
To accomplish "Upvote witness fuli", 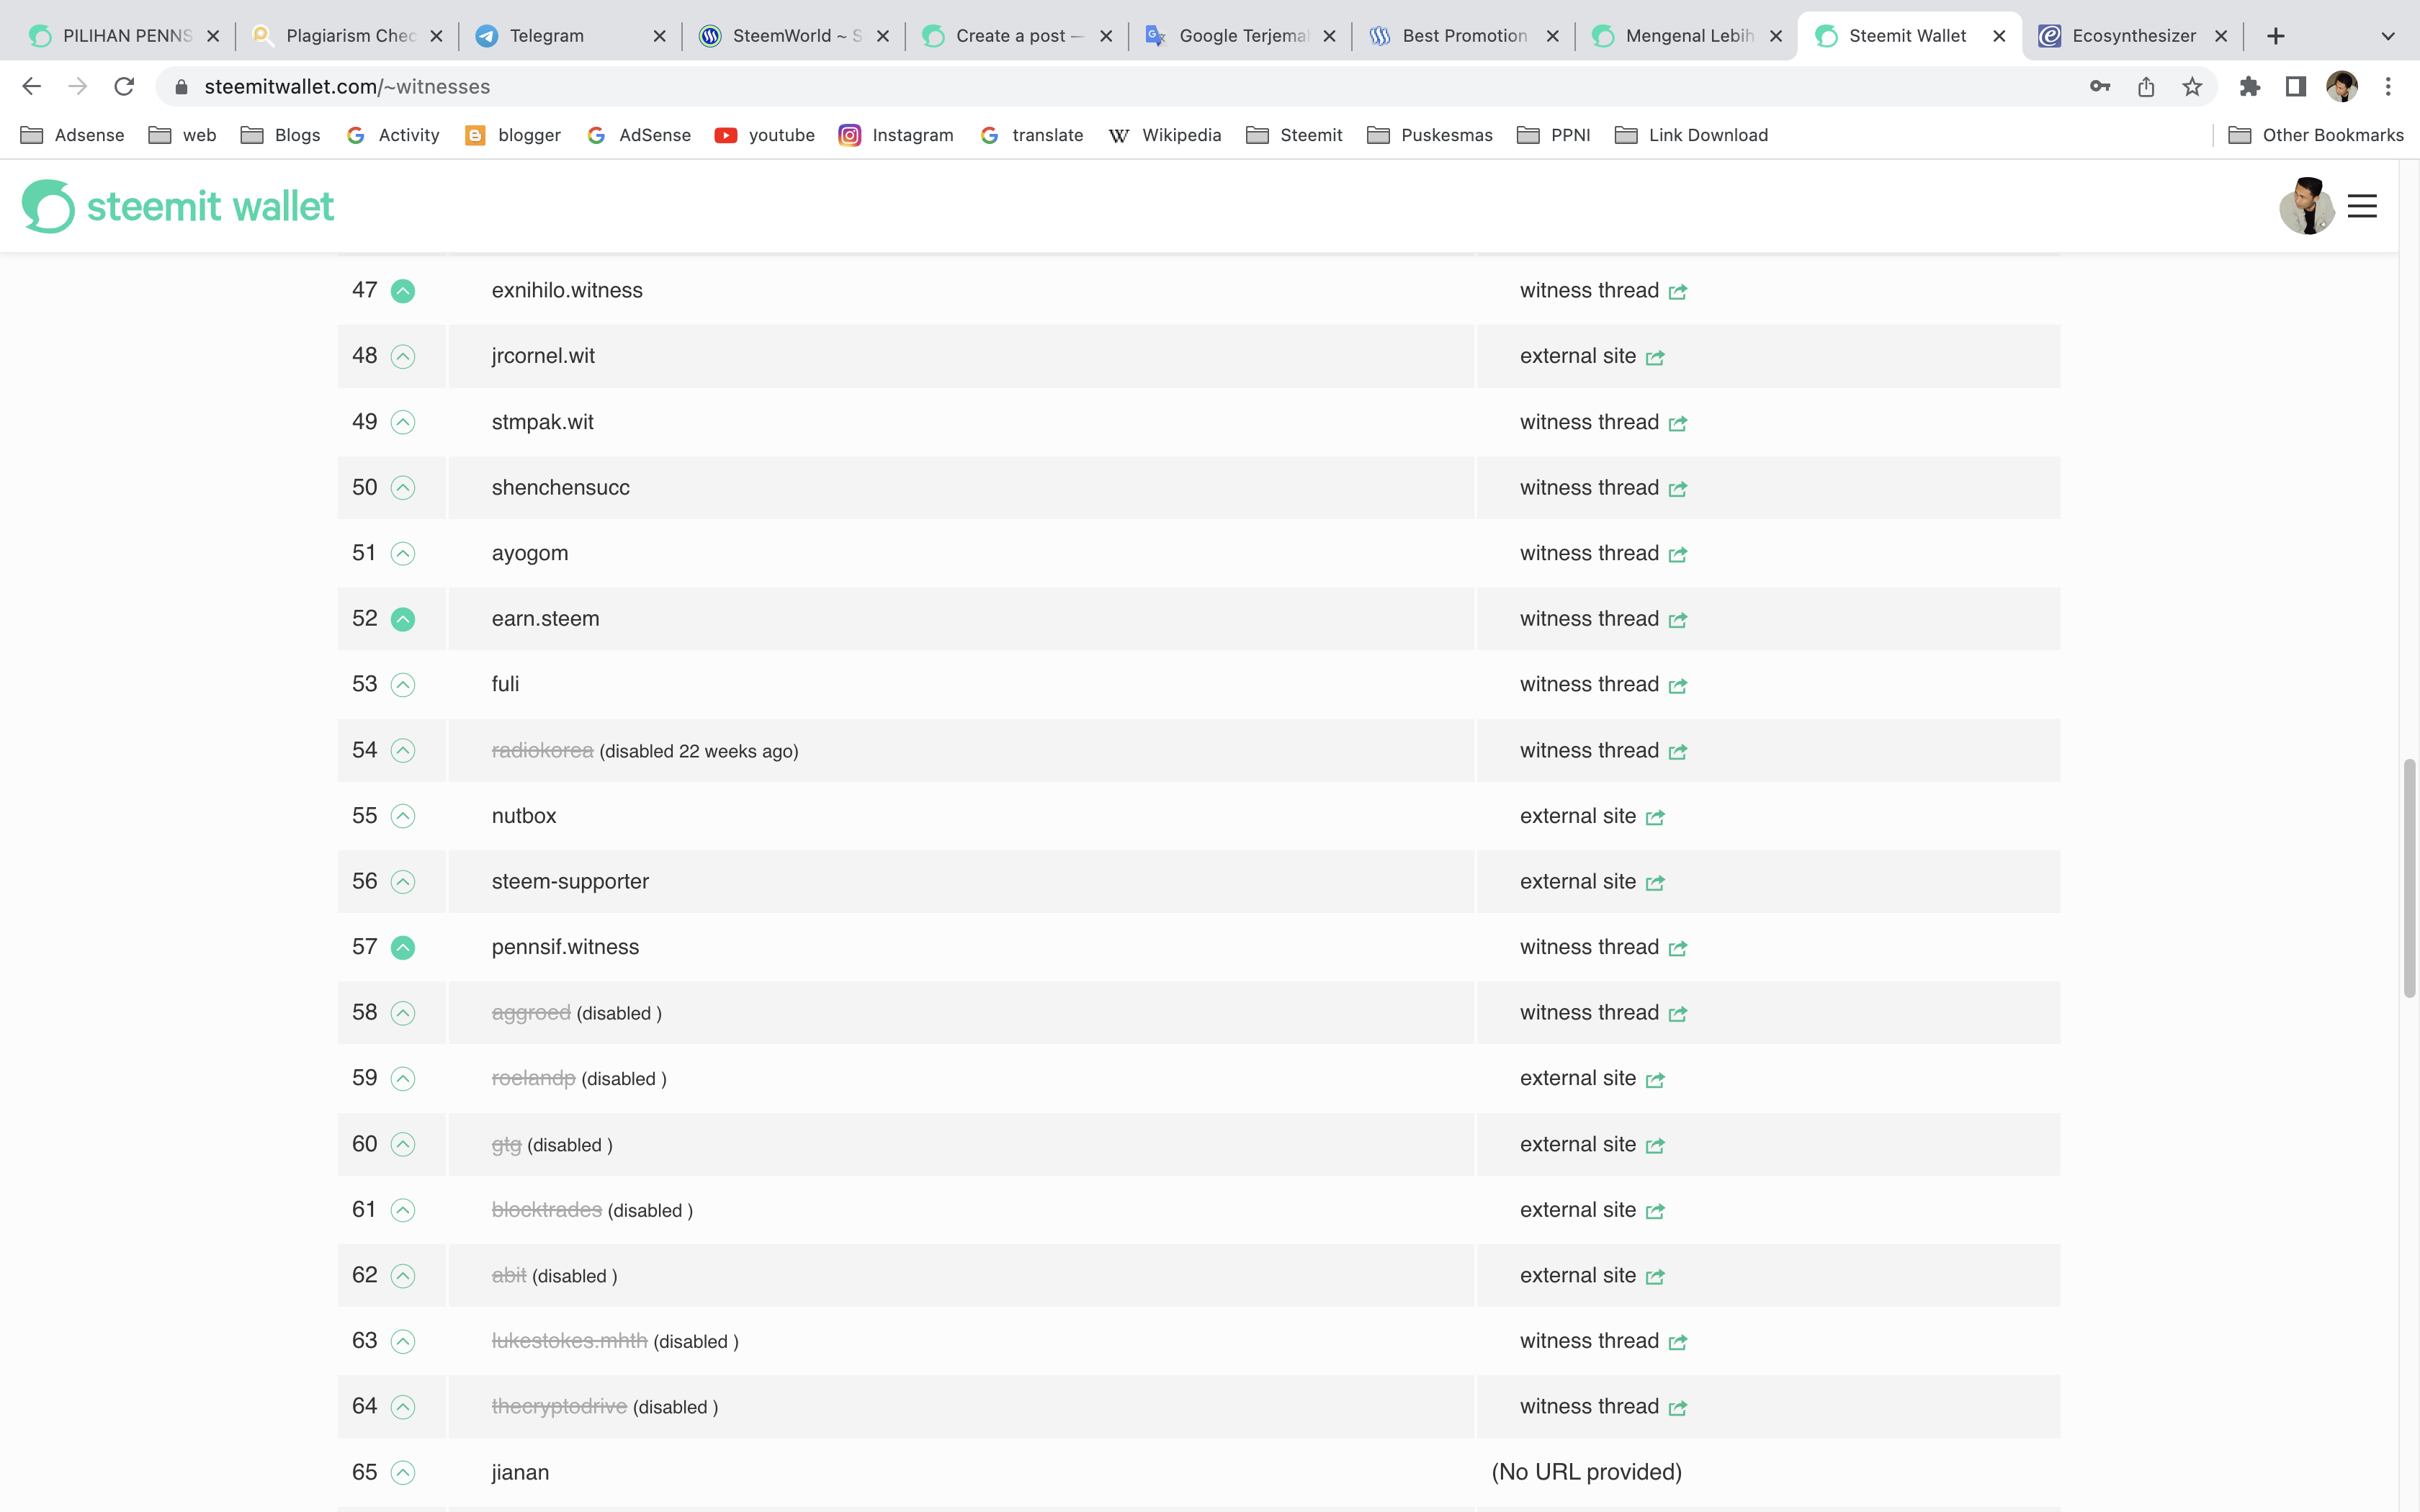I will point(403,685).
